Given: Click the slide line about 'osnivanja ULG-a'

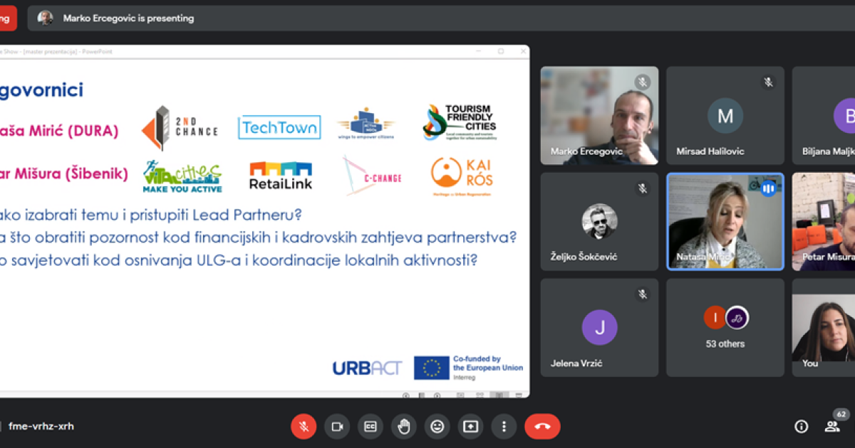Looking at the screenshot, I should click(239, 260).
